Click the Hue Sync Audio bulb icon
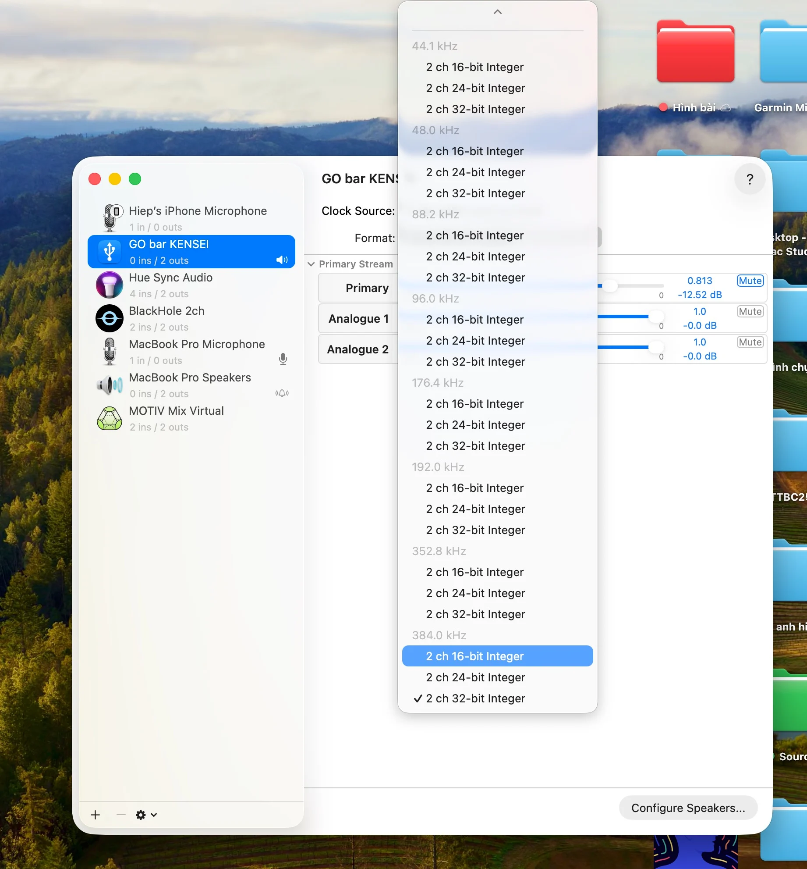Screen dimensions: 807x869 point(110,285)
